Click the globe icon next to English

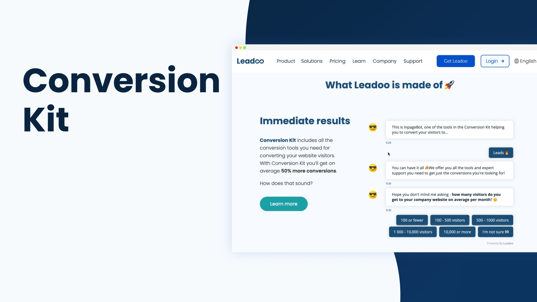tap(516, 61)
